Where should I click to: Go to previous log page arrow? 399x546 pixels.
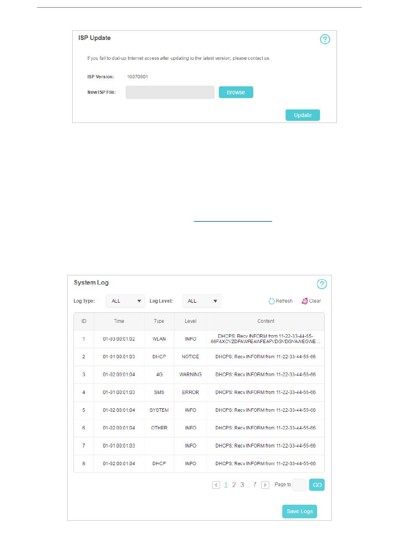216,485
